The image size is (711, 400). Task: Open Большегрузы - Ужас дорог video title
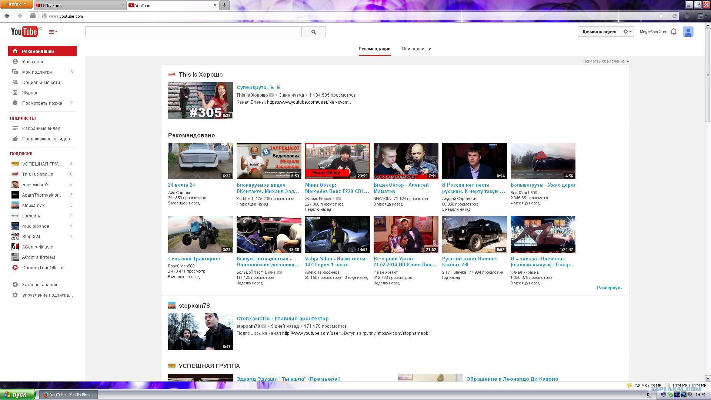point(543,185)
